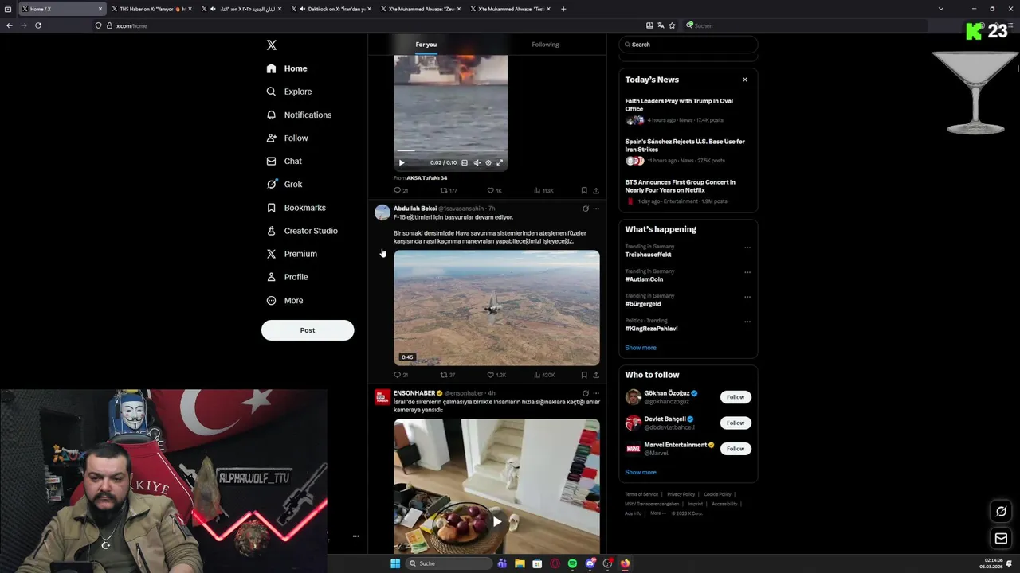
Task: Share the AKSA TuFaNı video post
Action: click(x=596, y=191)
